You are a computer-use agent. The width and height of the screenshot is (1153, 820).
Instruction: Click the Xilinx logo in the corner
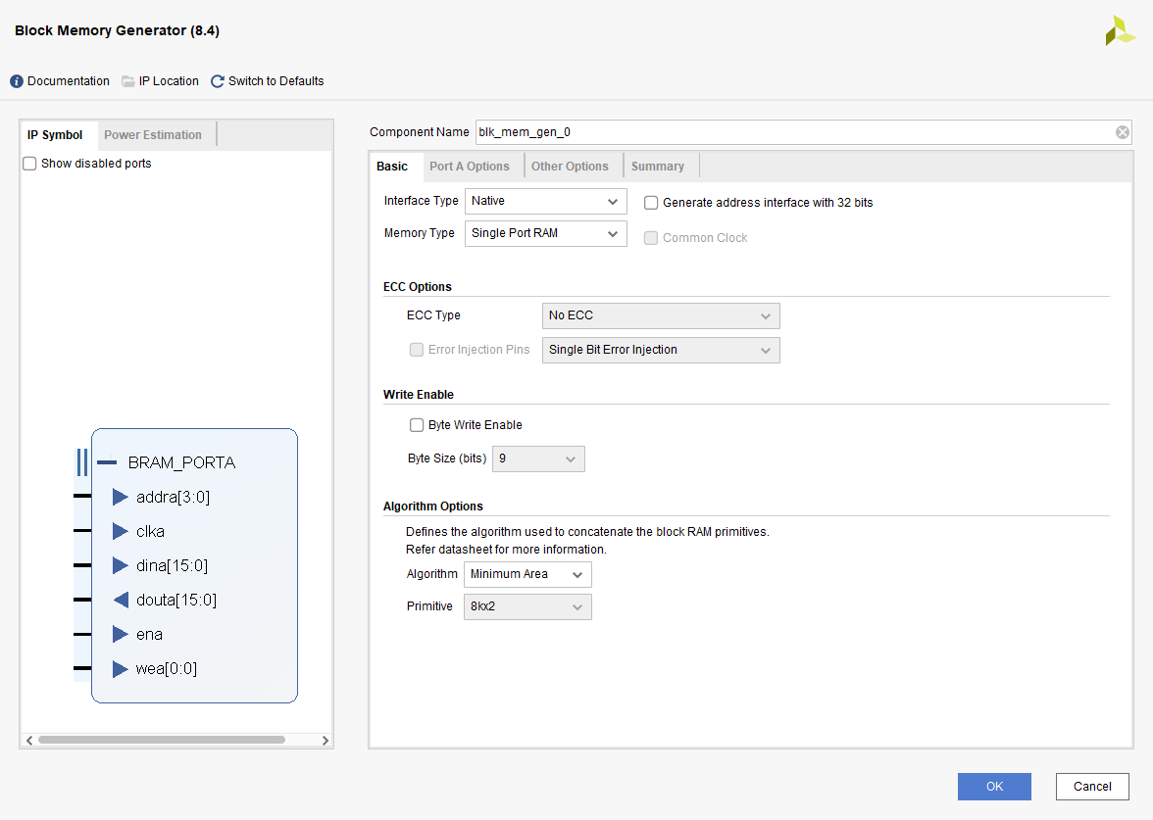click(1120, 30)
